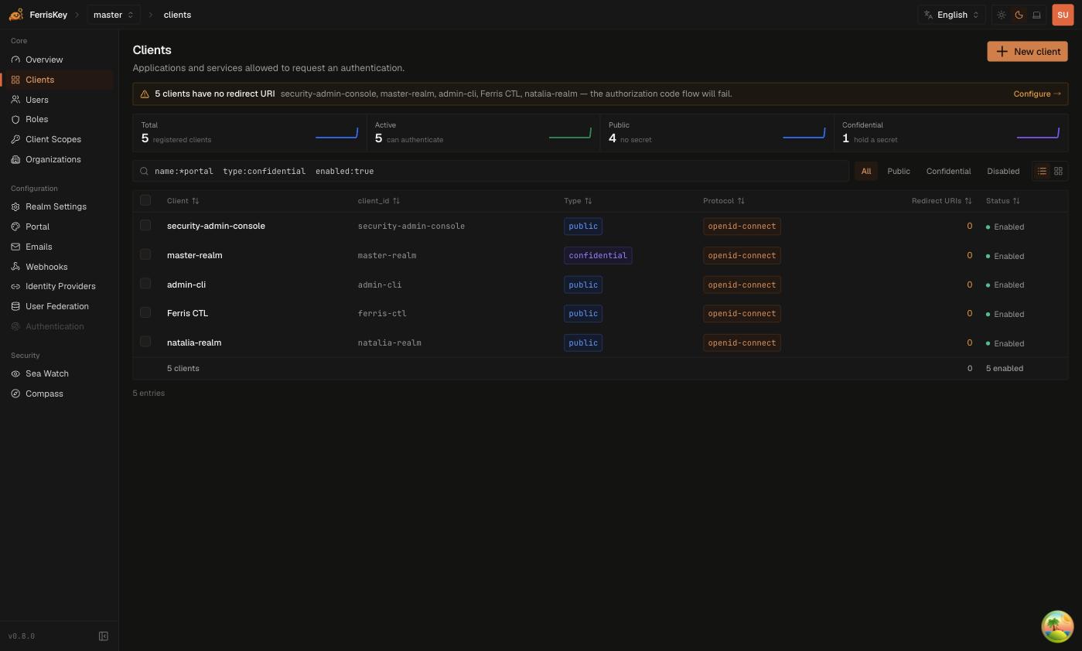
Task: Sort by Protocol column arrows
Action: [741, 201]
